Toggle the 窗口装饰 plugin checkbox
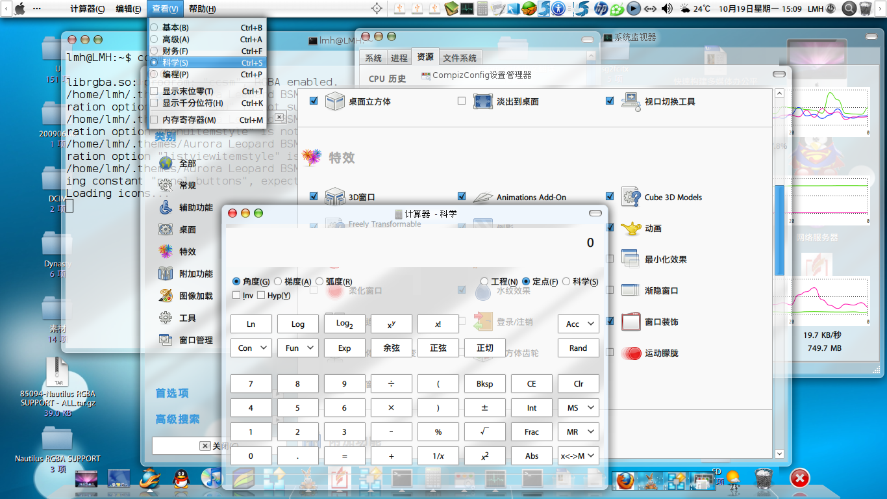The height and width of the screenshot is (499, 887). pyautogui.click(x=610, y=321)
